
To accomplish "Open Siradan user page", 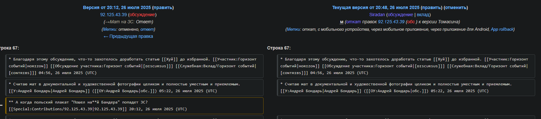I will point(377,15).
